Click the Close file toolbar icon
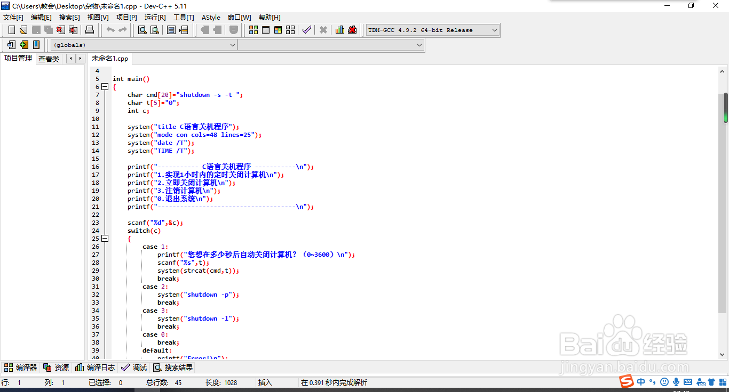The height and width of the screenshot is (392, 729). pos(60,30)
